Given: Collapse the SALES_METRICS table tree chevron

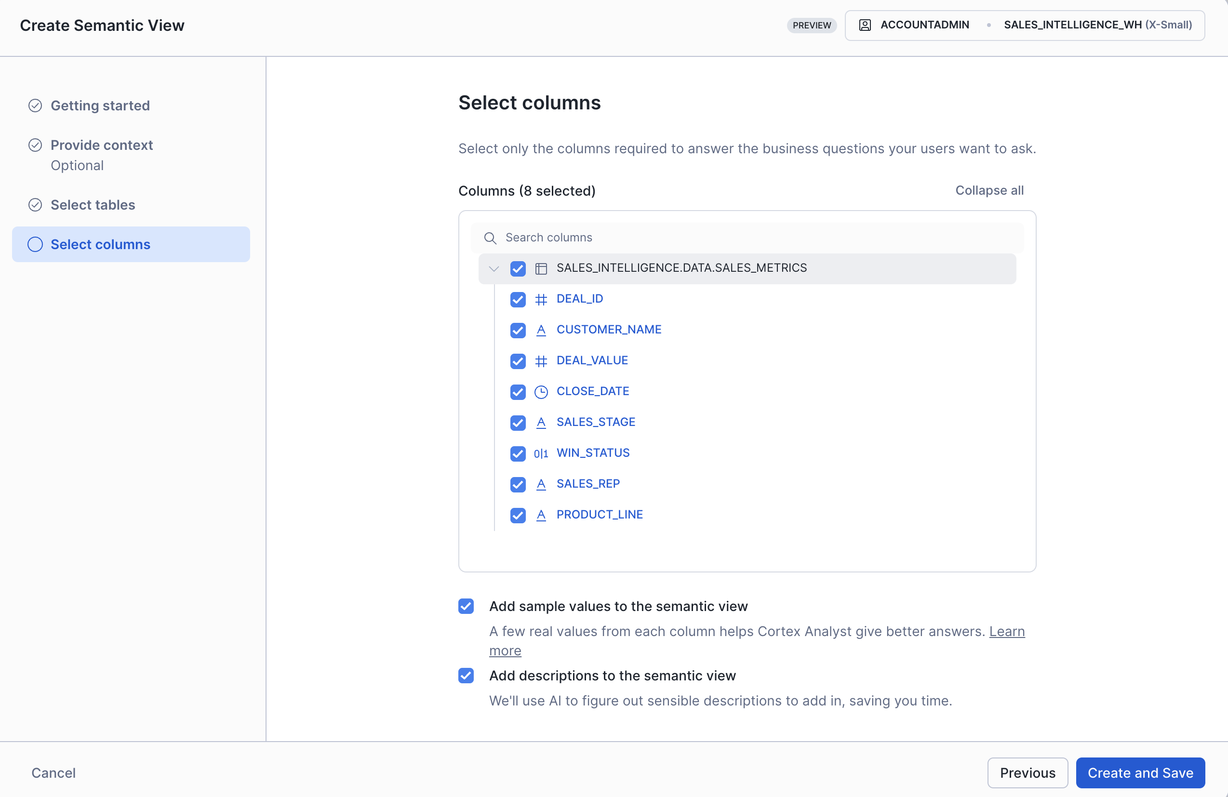Looking at the screenshot, I should [x=494, y=269].
